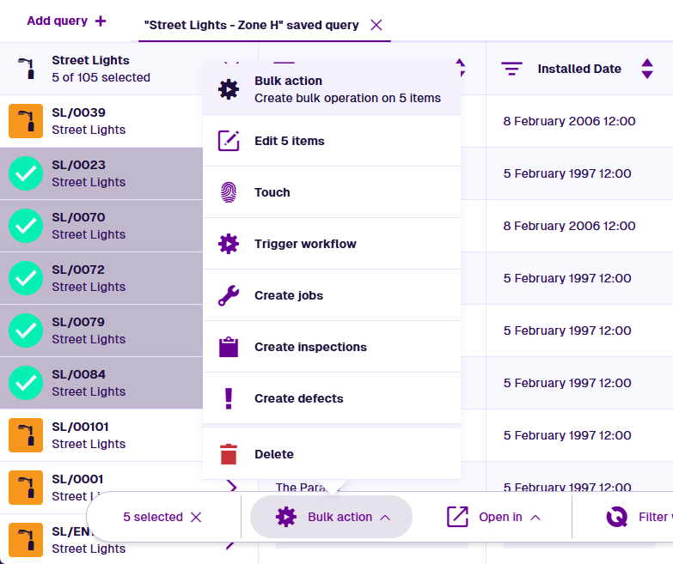Click the filter icon beside Installed Date

[x=511, y=69]
